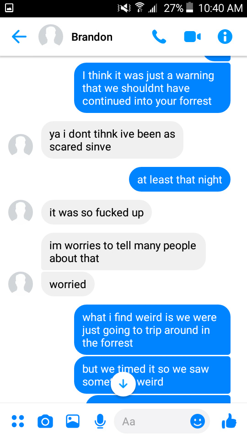Open the four-dot more apps menu
Screen dimensions: 247x439
click(18, 421)
